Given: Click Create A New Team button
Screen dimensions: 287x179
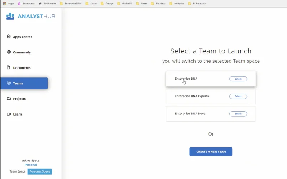Looking at the screenshot, I should pos(211,152).
